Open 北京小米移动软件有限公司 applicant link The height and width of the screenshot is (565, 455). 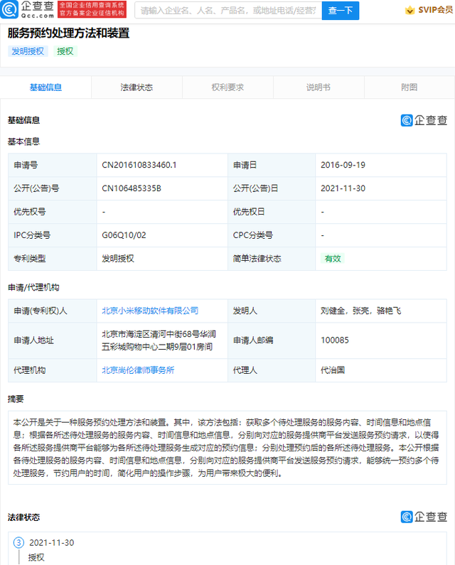[x=150, y=311]
